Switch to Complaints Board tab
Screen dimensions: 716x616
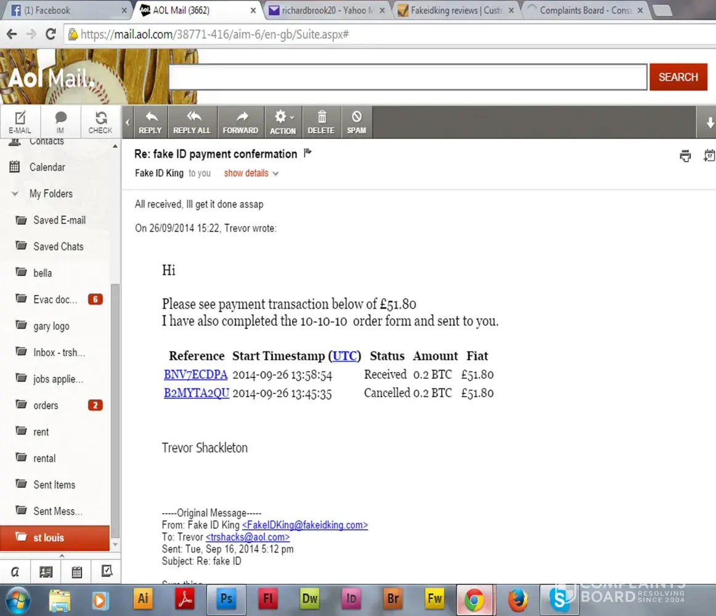(585, 10)
